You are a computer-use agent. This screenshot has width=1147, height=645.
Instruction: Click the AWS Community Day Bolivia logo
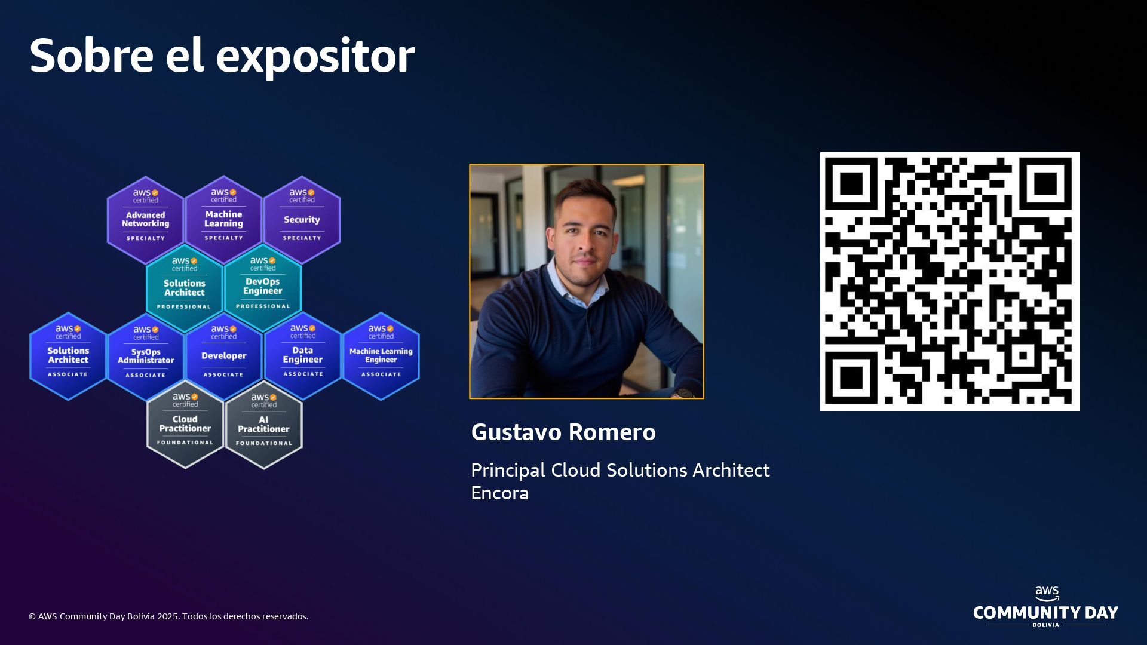point(1045,608)
